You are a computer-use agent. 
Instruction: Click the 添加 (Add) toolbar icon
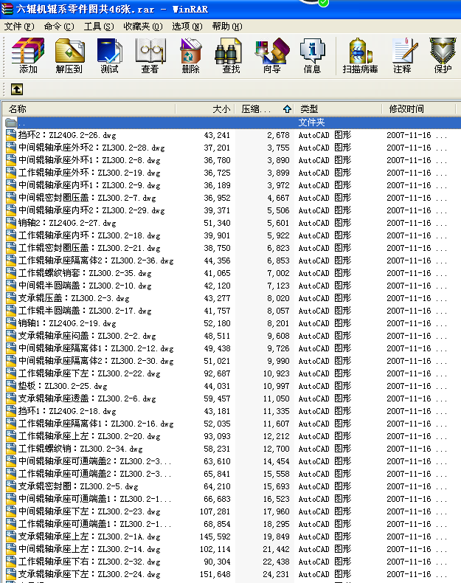coord(28,55)
